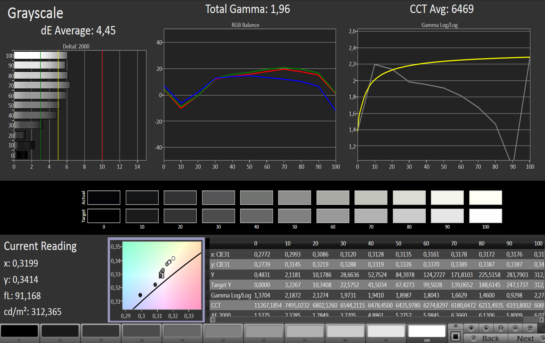Click the Target swatch labeled 40
The height and width of the screenshot is (343, 545).
256,216
